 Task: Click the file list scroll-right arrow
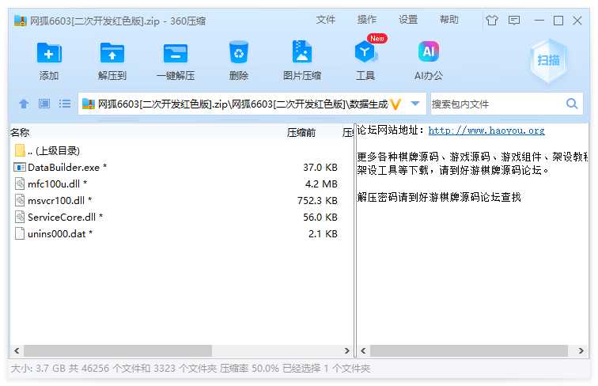346,350
